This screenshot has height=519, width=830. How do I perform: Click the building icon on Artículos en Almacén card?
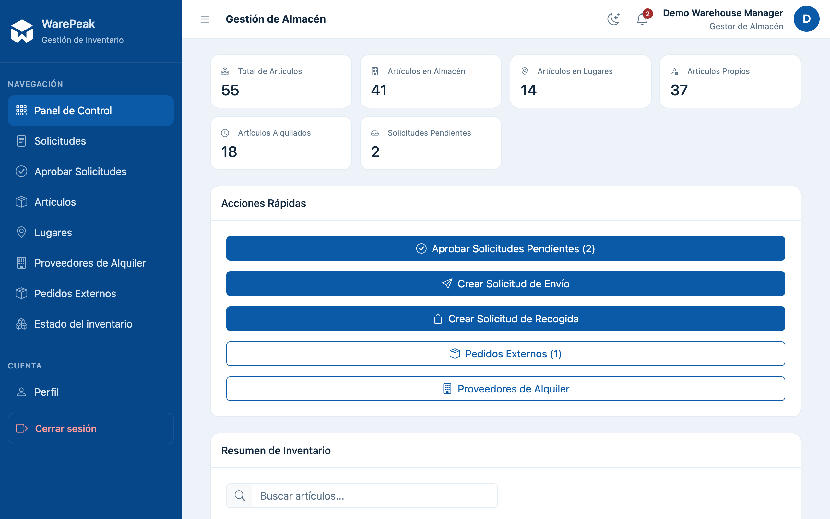click(375, 71)
